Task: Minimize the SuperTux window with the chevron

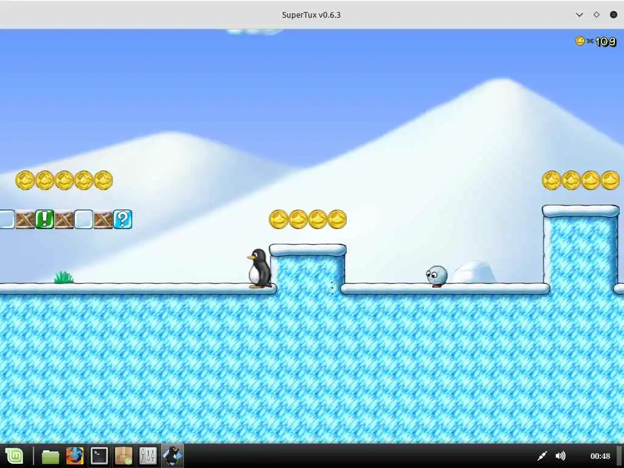Action: click(x=580, y=15)
